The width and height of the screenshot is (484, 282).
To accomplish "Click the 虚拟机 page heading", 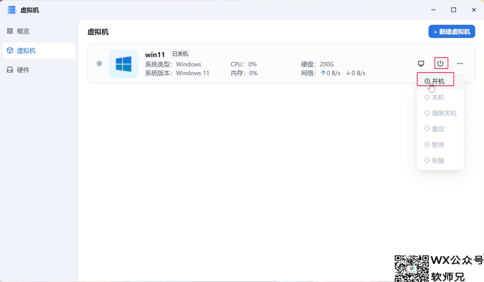I will [x=98, y=32].
